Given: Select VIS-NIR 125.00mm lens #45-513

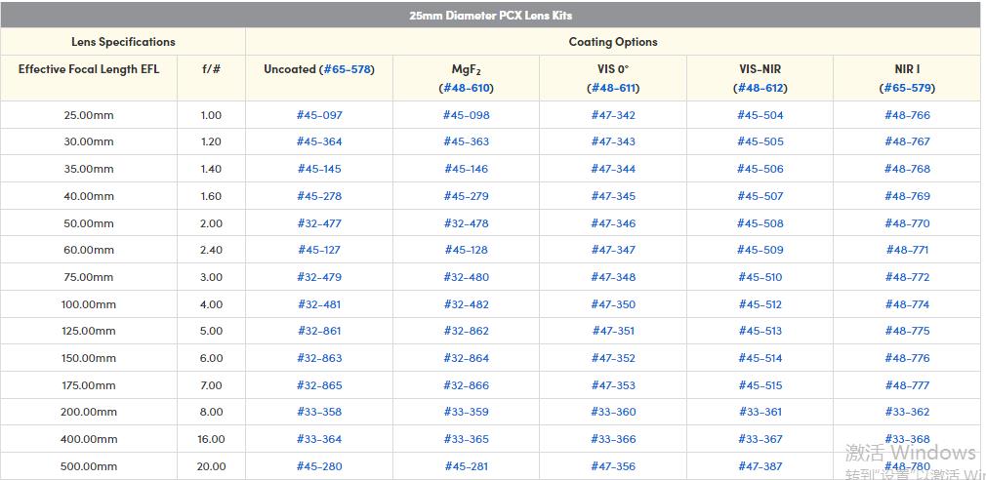Looking at the screenshot, I should click(x=760, y=331).
